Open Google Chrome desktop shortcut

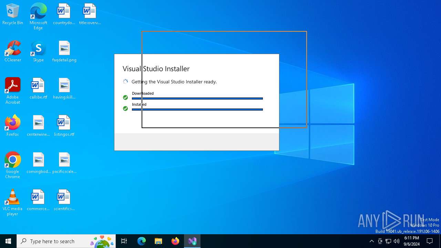tap(13, 165)
